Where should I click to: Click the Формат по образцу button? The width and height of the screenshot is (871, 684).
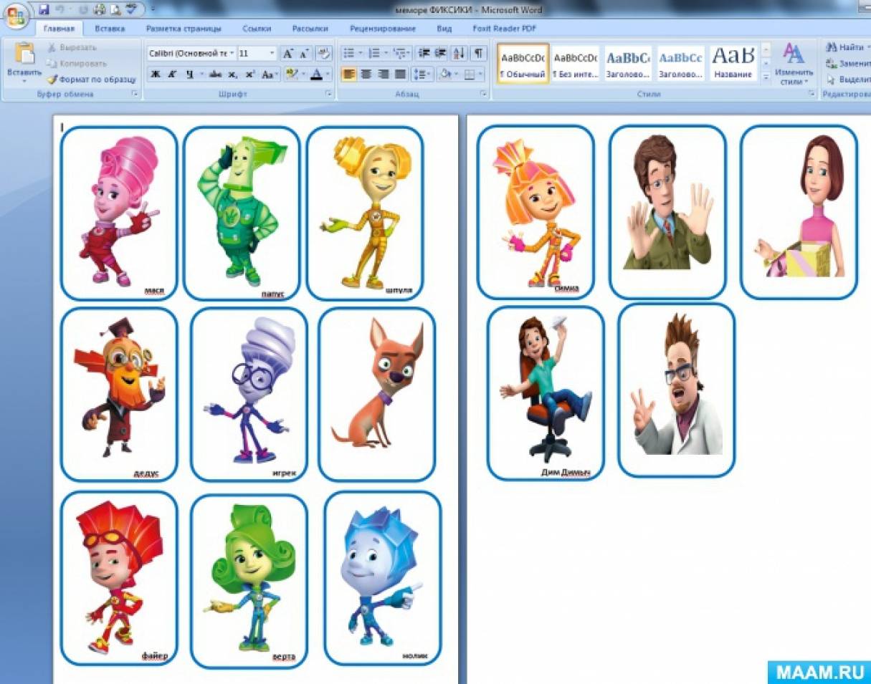coord(90,80)
